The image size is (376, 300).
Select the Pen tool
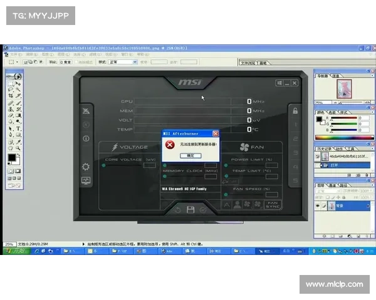[11, 135]
